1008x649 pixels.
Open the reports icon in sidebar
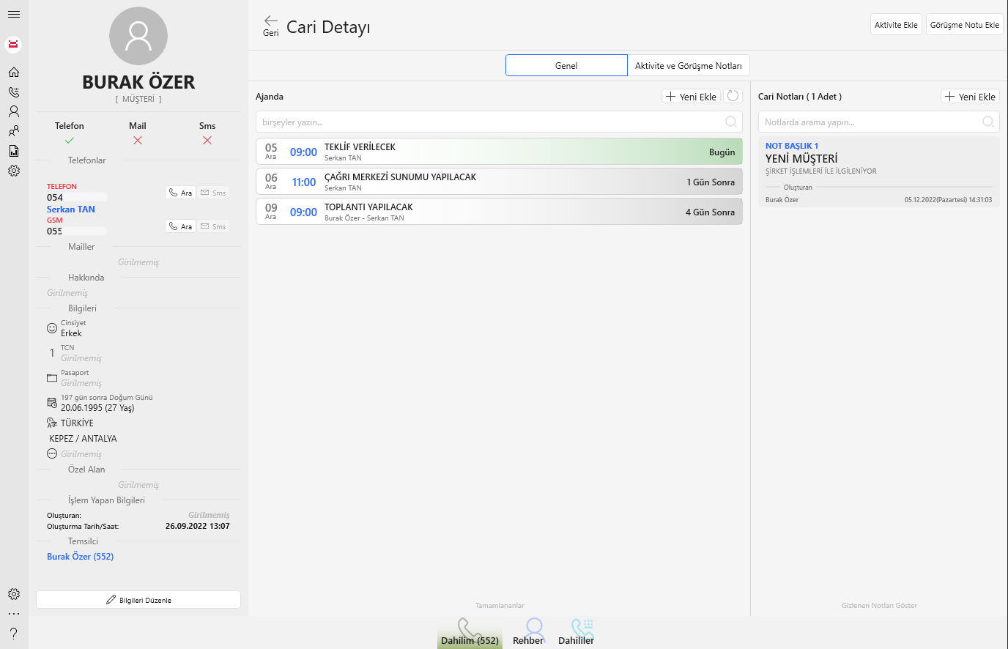point(14,151)
